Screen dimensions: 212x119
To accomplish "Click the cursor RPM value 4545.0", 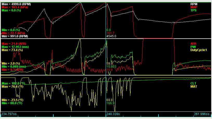I will click(111, 36).
